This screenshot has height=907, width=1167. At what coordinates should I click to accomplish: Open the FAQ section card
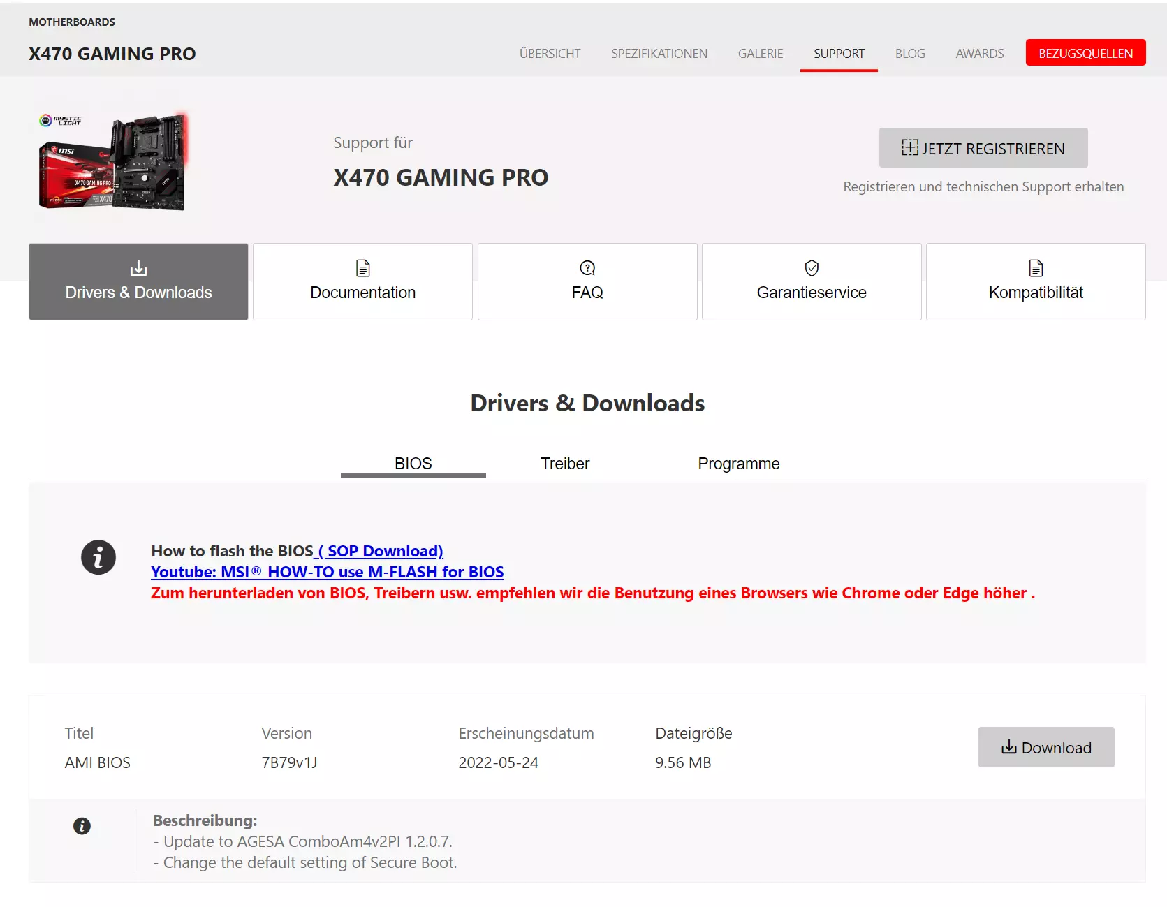587,281
